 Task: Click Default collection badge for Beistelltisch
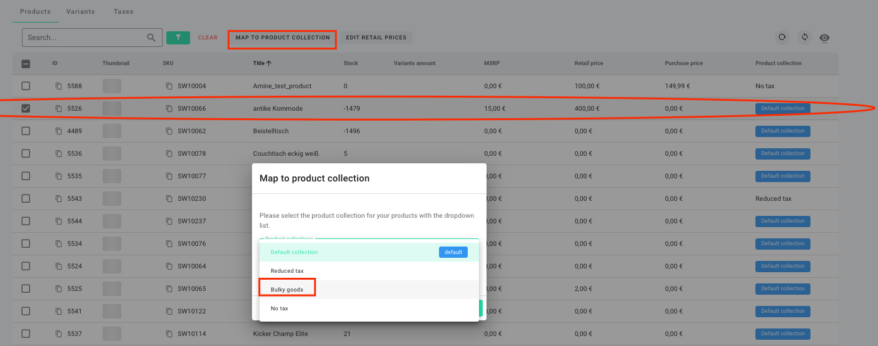(x=783, y=131)
